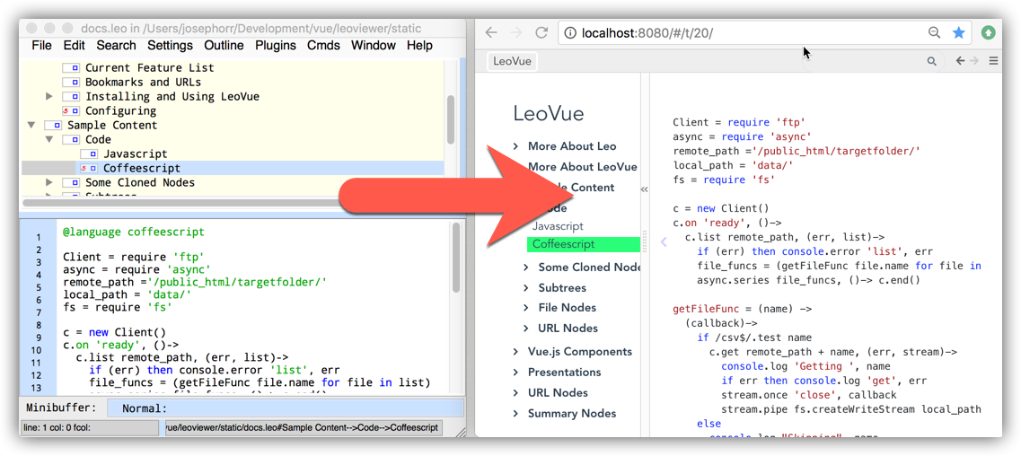Image resolution: width=1021 pixels, height=456 pixels.
Task: Select Coffeescript node in Leo outline
Action: [140, 169]
